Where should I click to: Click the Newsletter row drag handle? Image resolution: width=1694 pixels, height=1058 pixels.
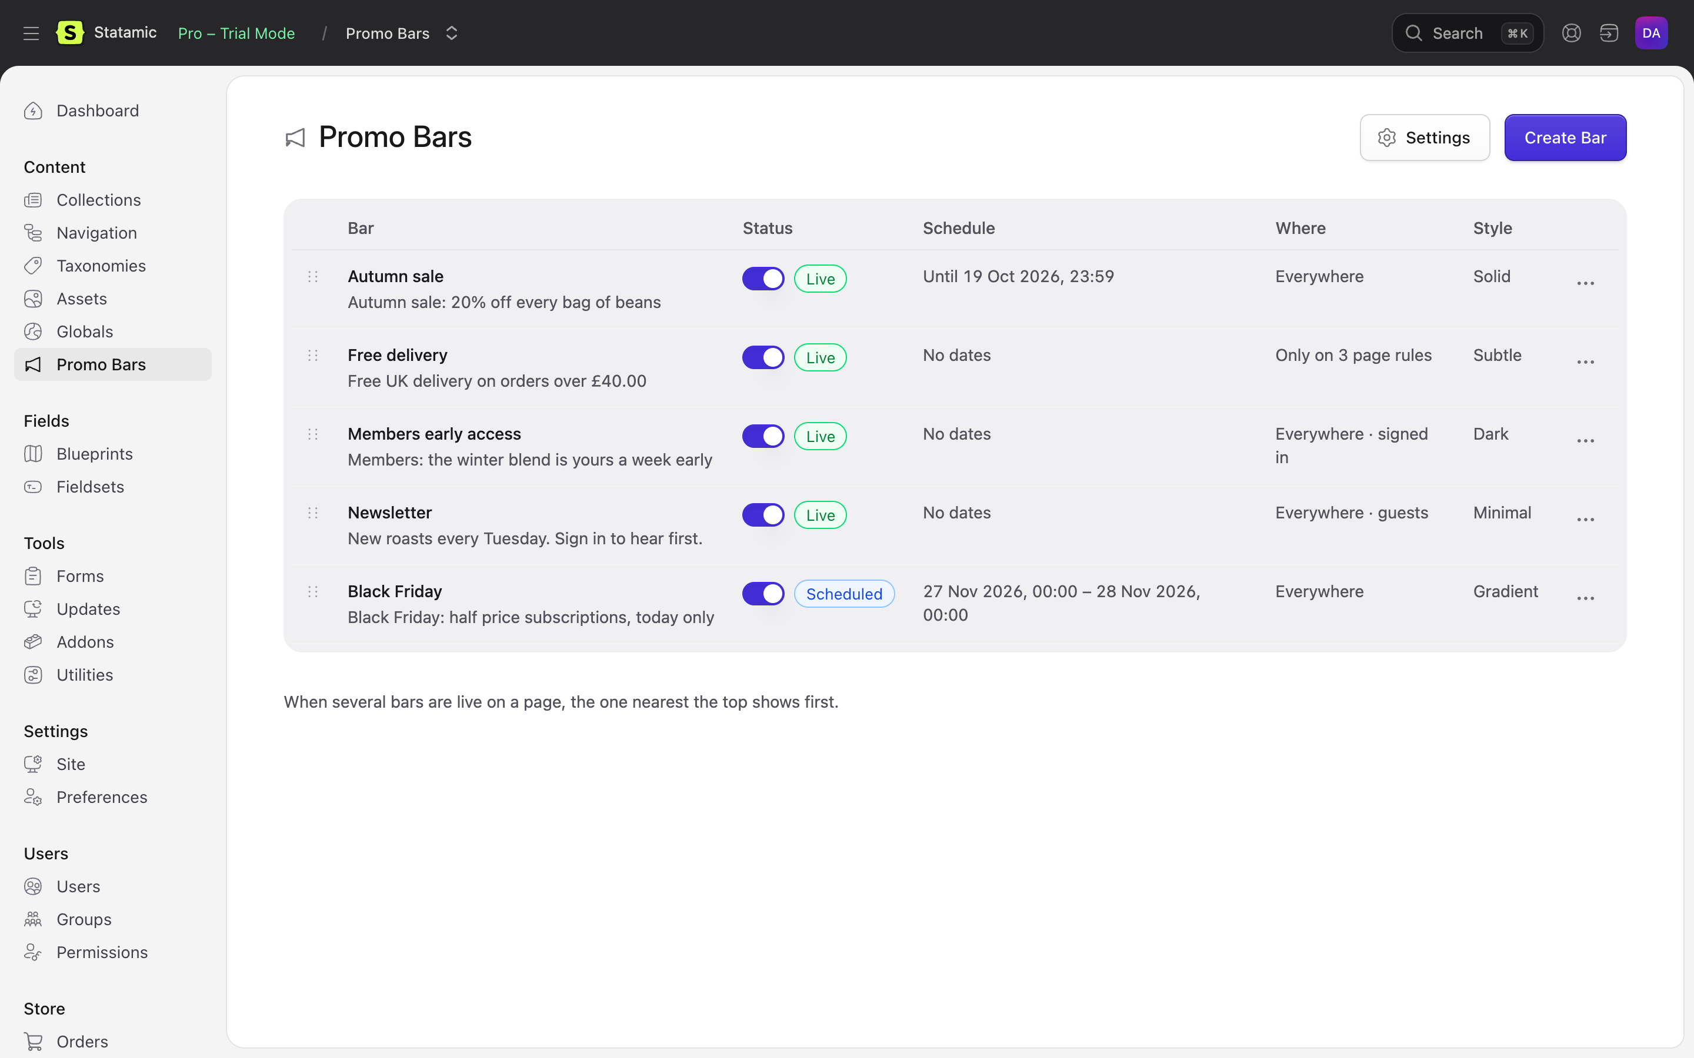coord(313,513)
